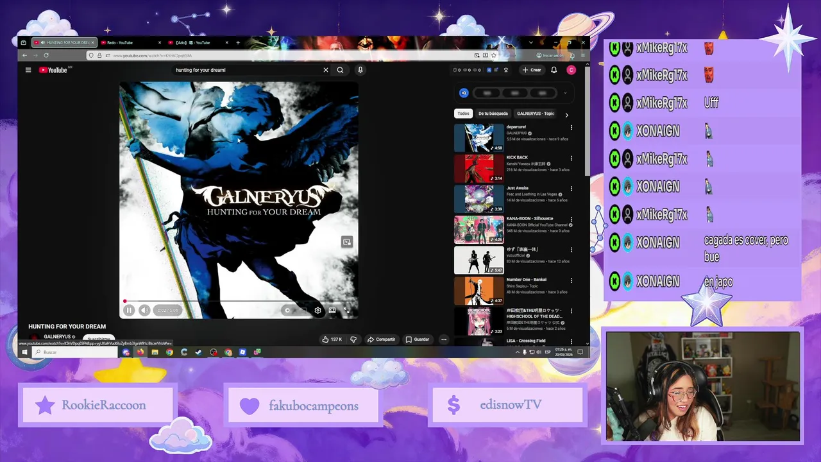
Task: Switch to the Ado YouTube tab
Action: click(198, 42)
